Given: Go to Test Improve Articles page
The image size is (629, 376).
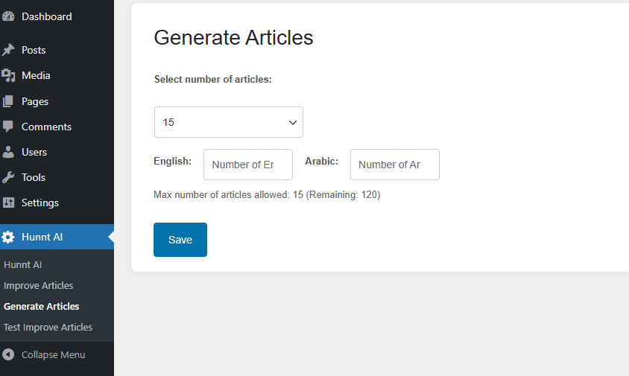Looking at the screenshot, I should 48,327.
